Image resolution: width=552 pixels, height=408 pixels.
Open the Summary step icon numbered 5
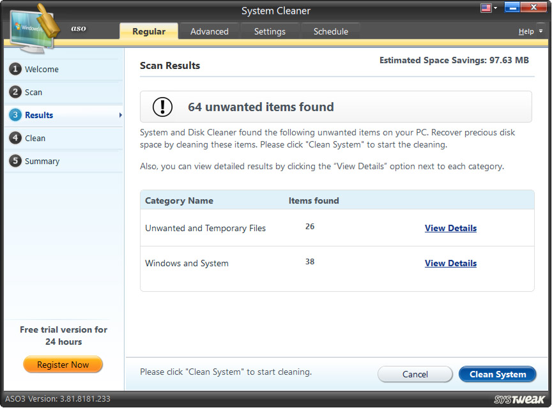point(16,161)
